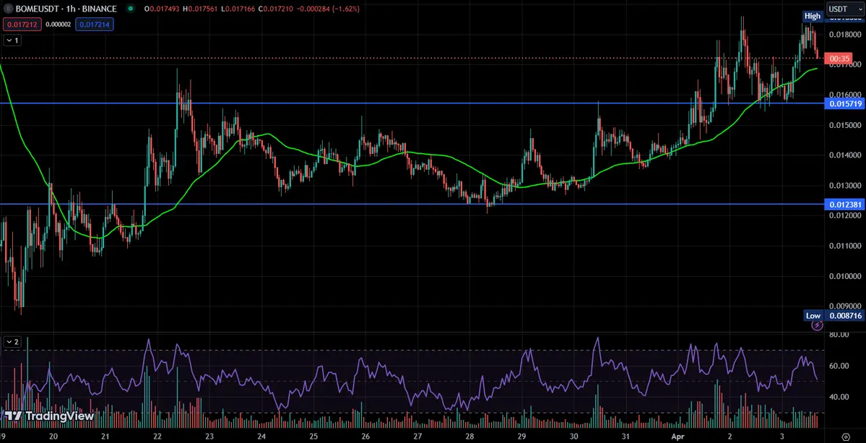This screenshot has height=443, width=866.
Task: Click date 28 on the time axis
Action: pyautogui.click(x=469, y=436)
